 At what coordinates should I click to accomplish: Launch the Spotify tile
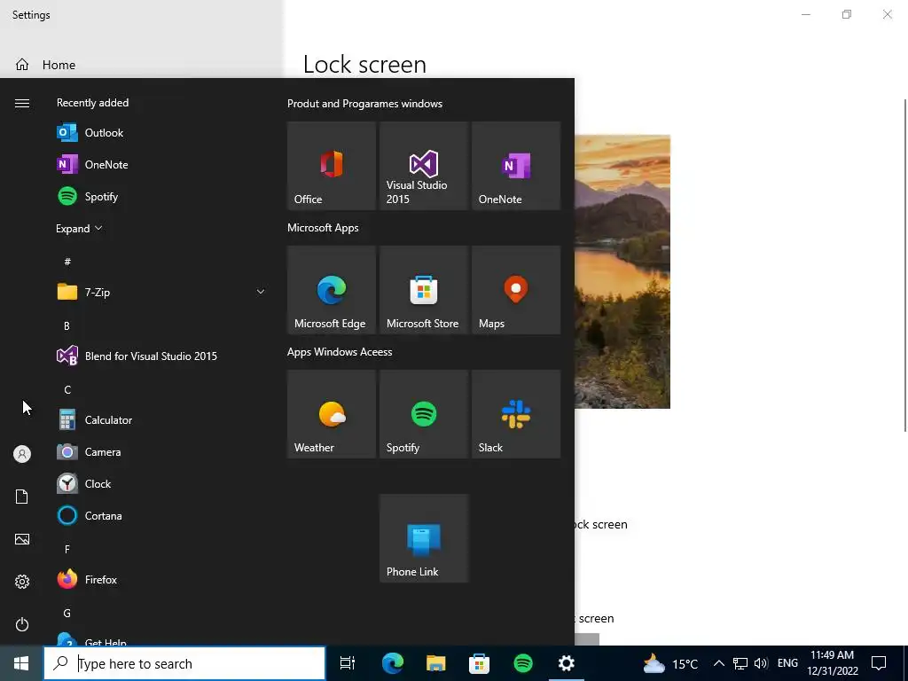(423, 414)
